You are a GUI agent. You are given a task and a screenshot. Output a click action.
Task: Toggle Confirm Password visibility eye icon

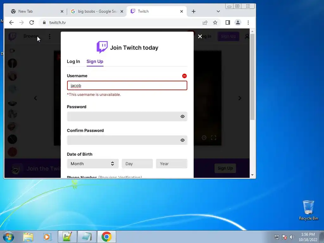point(183,140)
